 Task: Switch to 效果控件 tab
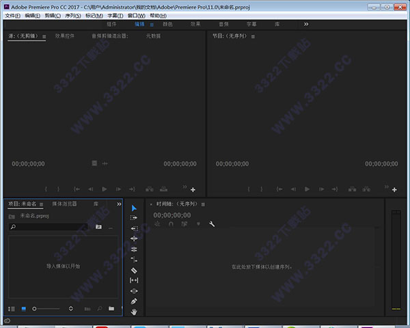(65, 36)
